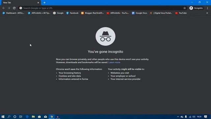The width and height of the screenshot is (211, 119).
Task: Open Microsoft Store from the taskbar
Action: (x=39, y=117)
